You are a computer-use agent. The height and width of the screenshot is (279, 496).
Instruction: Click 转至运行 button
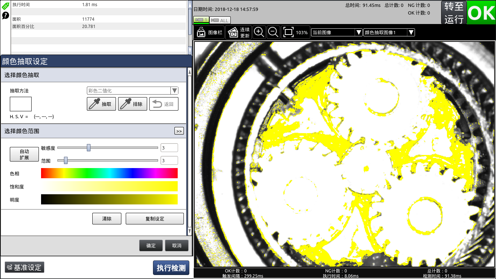point(454,12)
